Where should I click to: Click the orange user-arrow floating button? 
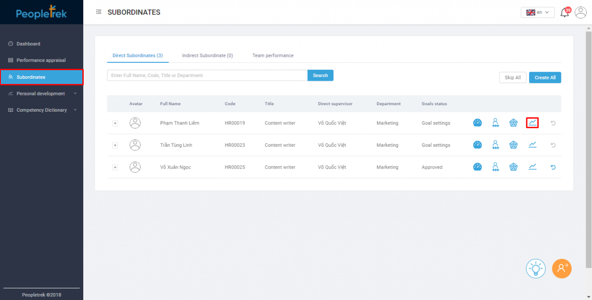click(561, 269)
